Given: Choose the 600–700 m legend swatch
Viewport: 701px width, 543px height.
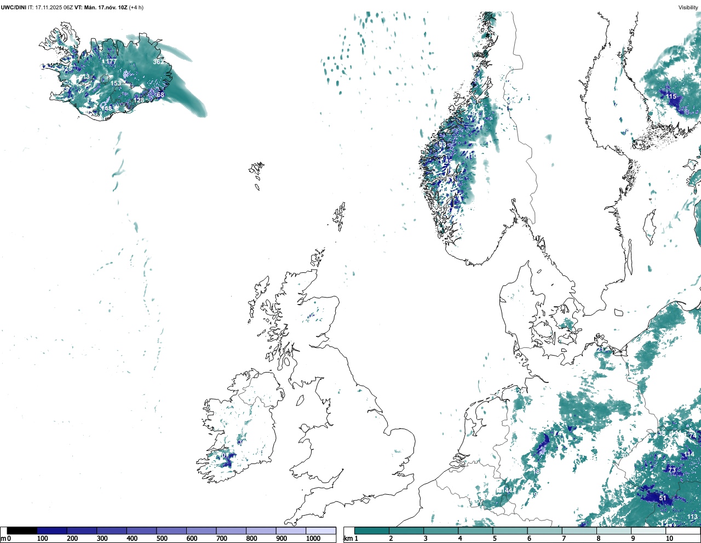Looking at the screenshot, I should (202, 531).
